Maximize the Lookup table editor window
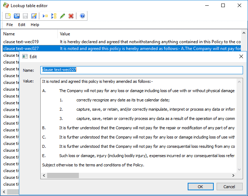Screen dimensions: 248x196 coord(223,5)
